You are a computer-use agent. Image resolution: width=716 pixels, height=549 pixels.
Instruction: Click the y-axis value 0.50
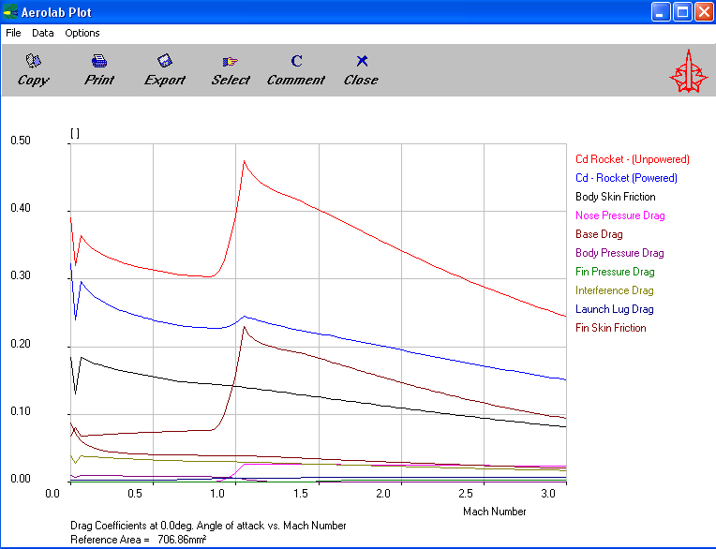[x=21, y=141]
